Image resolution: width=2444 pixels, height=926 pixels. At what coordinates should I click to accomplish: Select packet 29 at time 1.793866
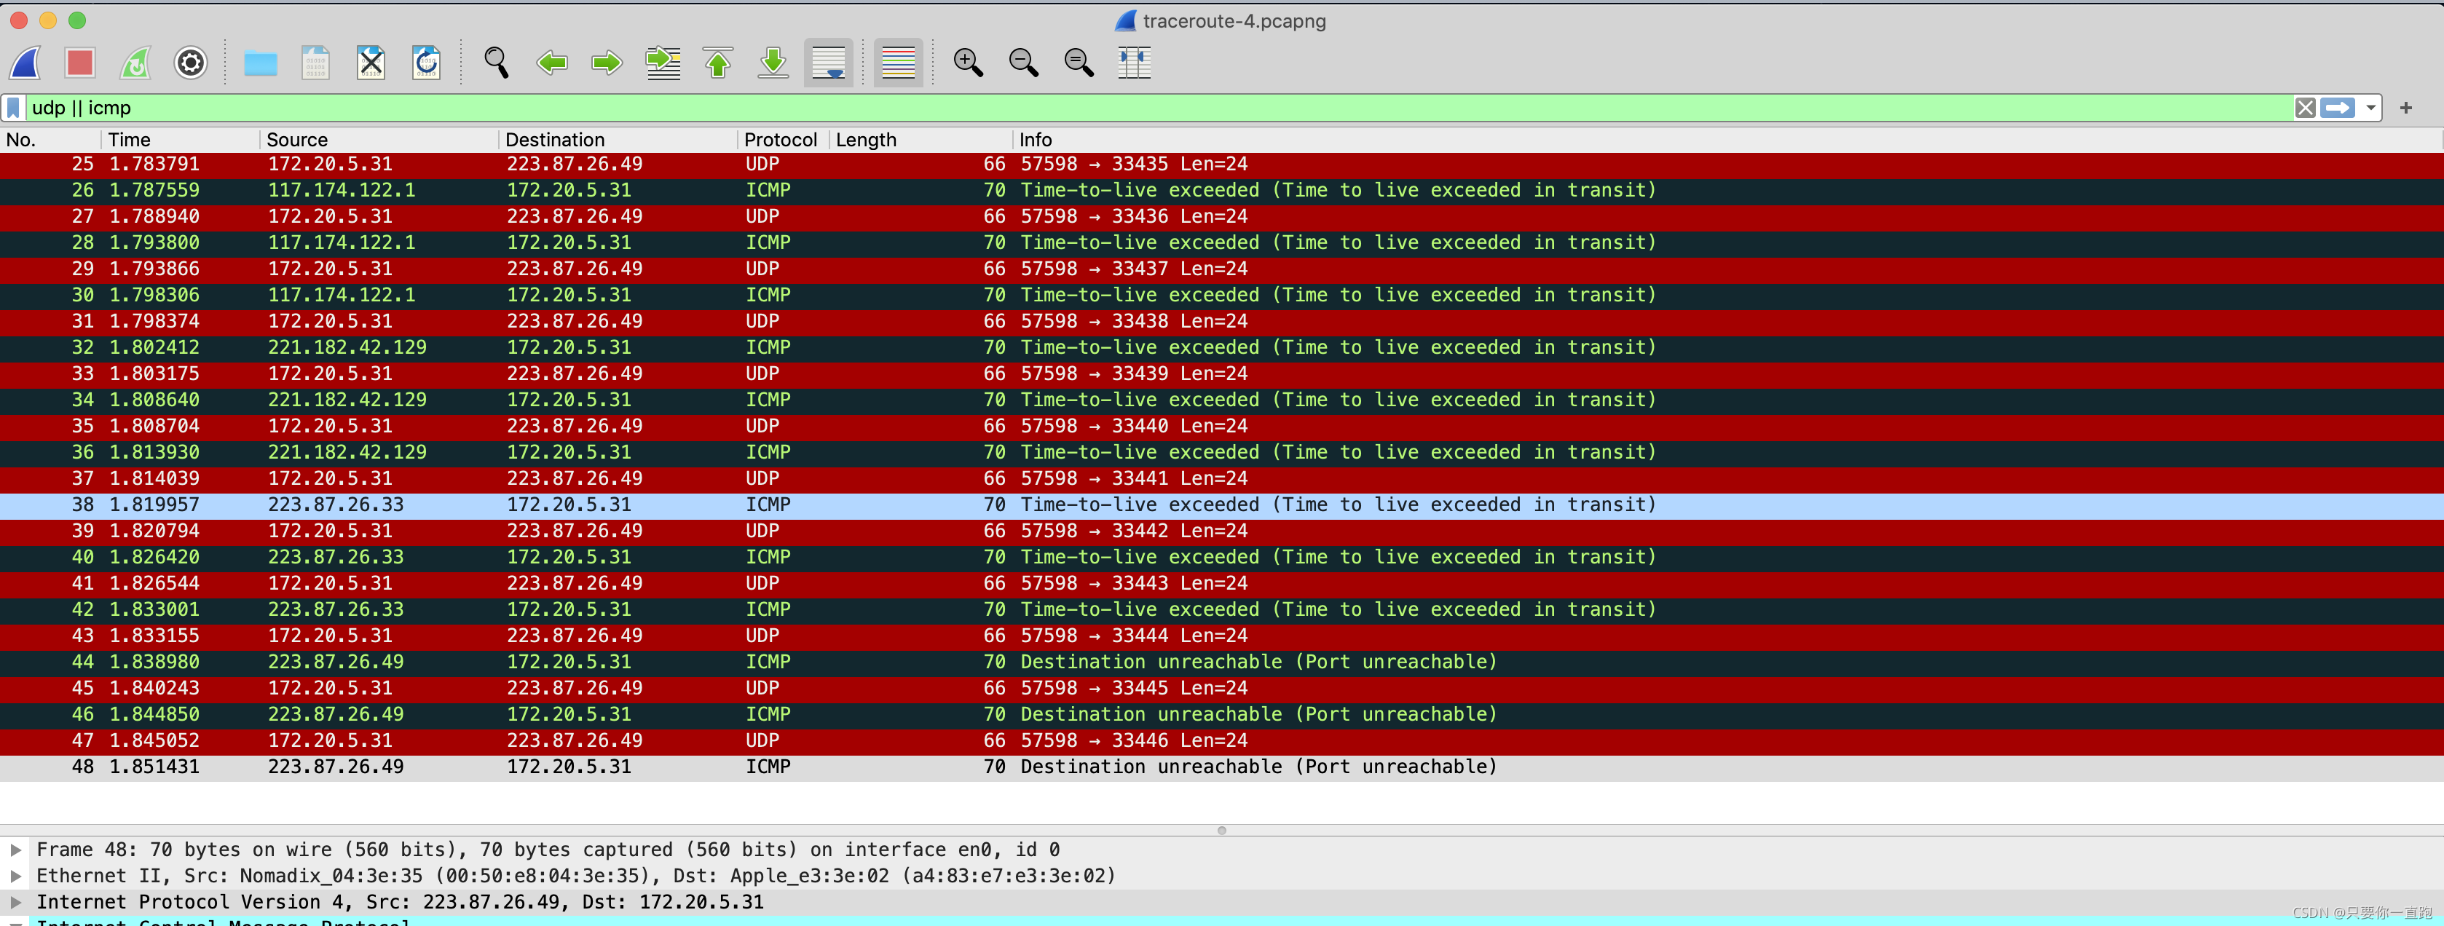click(1222, 269)
